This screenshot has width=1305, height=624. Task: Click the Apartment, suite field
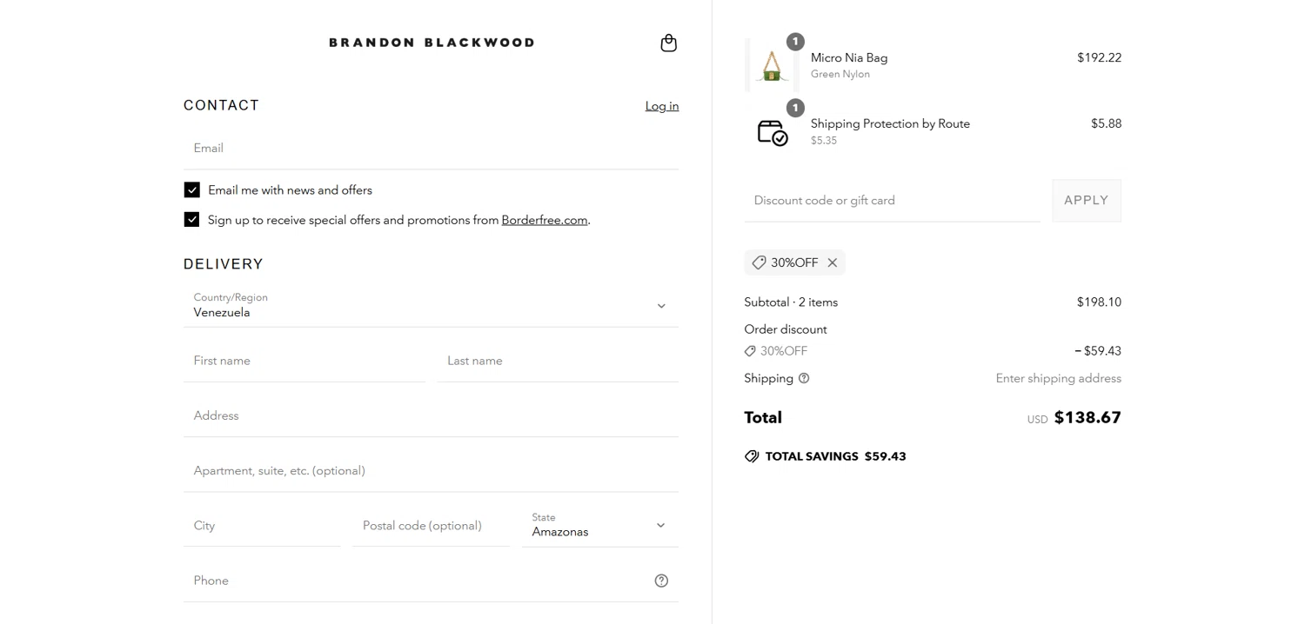(431, 471)
